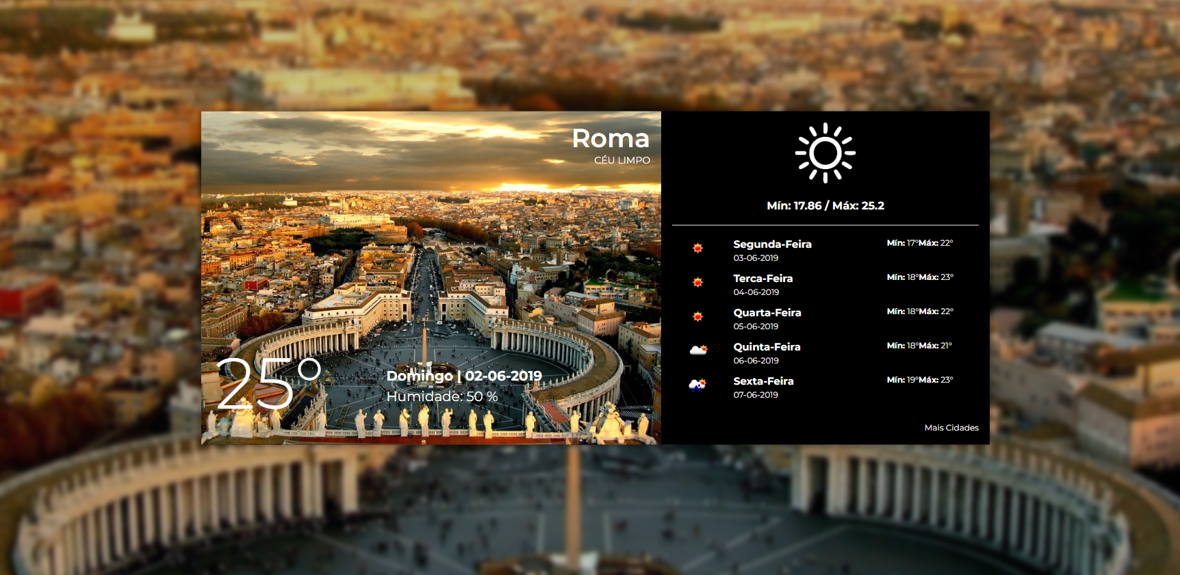Select the Terca-Feira forecast label
The image size is (1180, 575).
763,279
